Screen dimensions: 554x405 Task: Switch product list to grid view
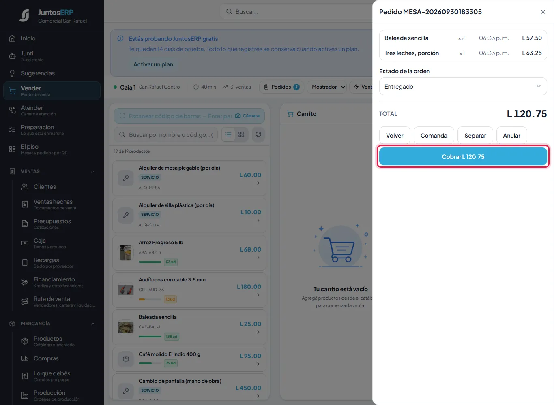coord(241,134)
